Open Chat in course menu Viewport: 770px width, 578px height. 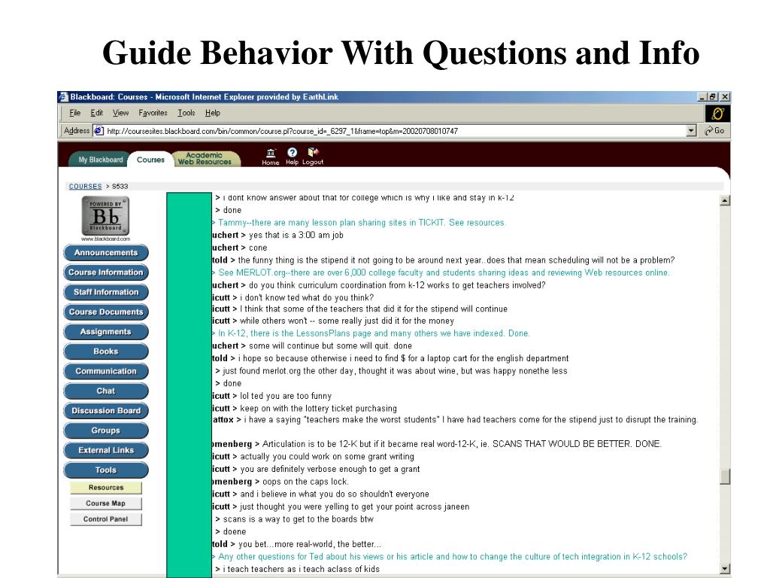coord(105,391)
